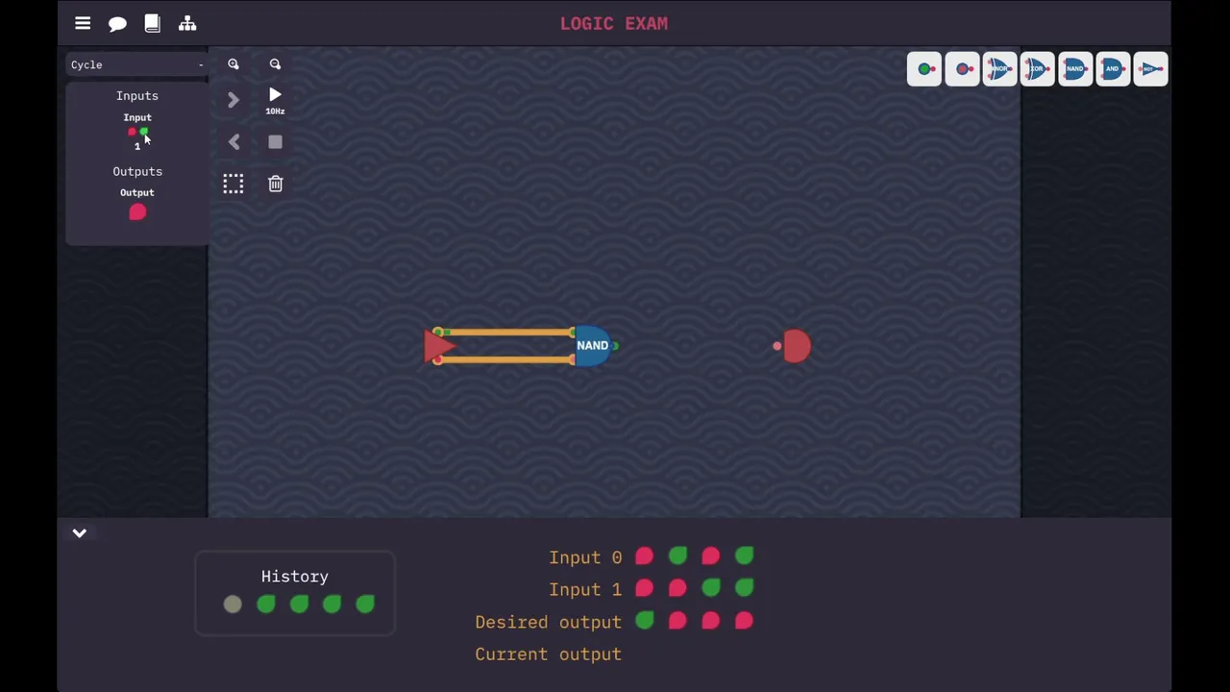The width and height of the screenshot is (1230, 692).
Task: Step forward one cycle
Action: pyautogui.click(x=234, y=100)
